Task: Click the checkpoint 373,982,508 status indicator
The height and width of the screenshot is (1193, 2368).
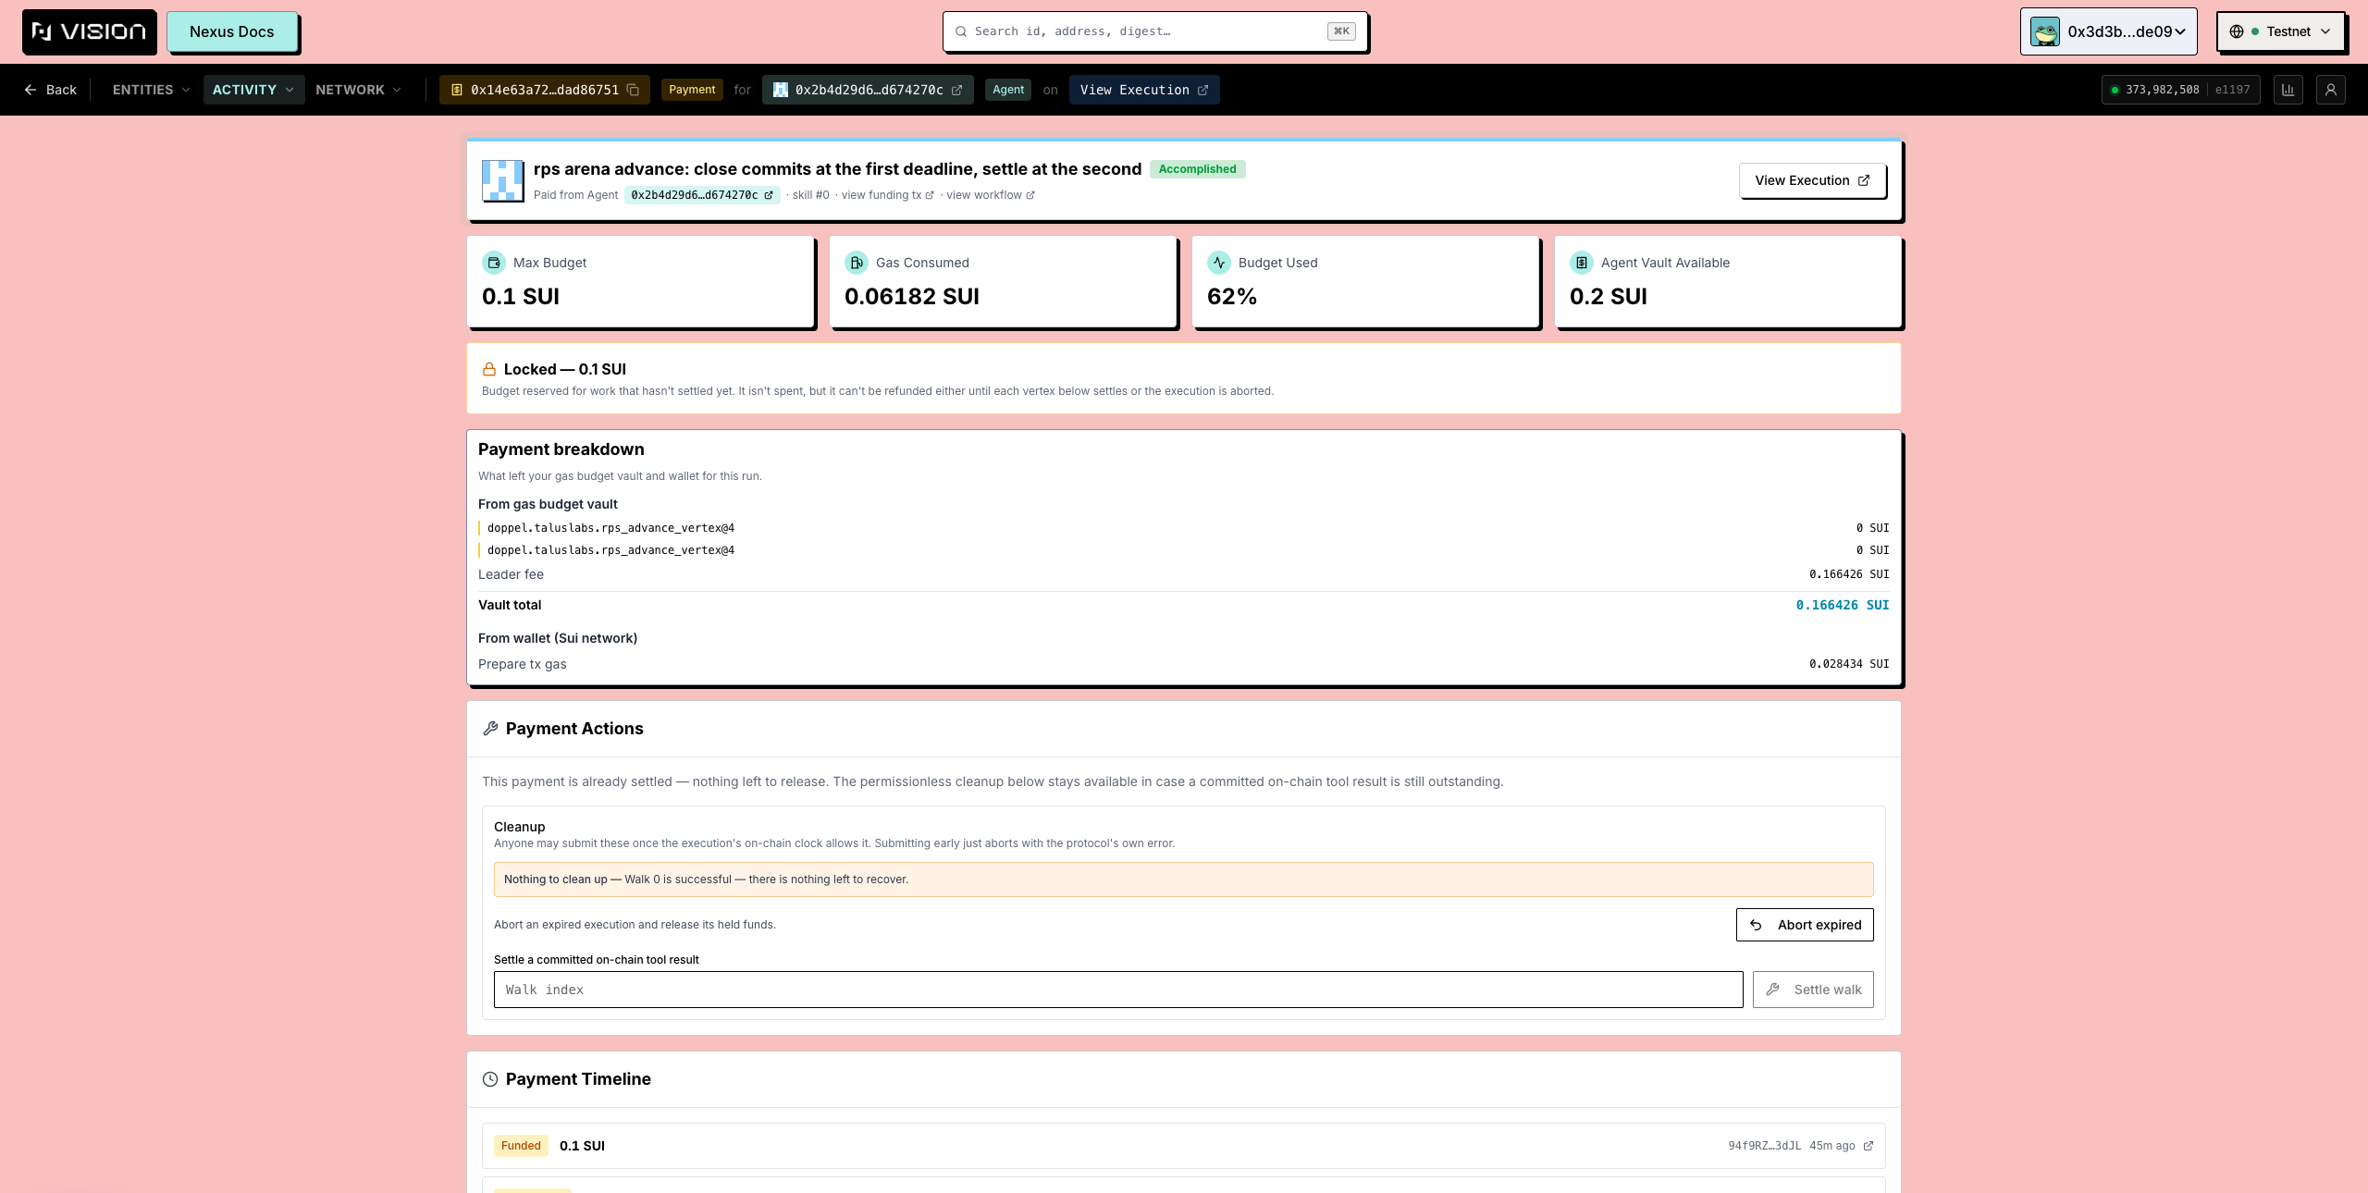Action: [2181, 90]
